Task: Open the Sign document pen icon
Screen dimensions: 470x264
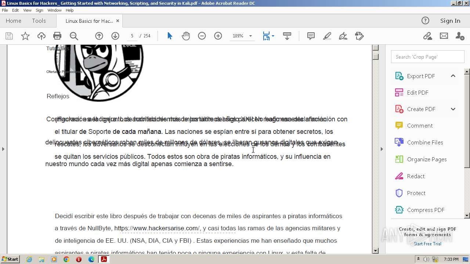Action: point(343,36)
